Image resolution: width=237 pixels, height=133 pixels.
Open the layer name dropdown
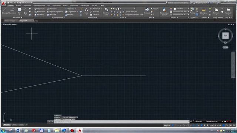[x=135, y=9]
